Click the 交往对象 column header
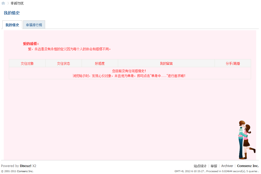The width and height of the screenshot is (261, 174). 27,63
